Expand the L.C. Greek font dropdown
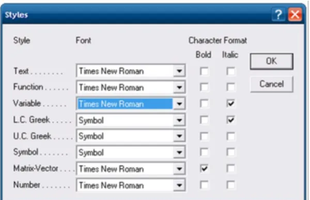 pos(179,120)
